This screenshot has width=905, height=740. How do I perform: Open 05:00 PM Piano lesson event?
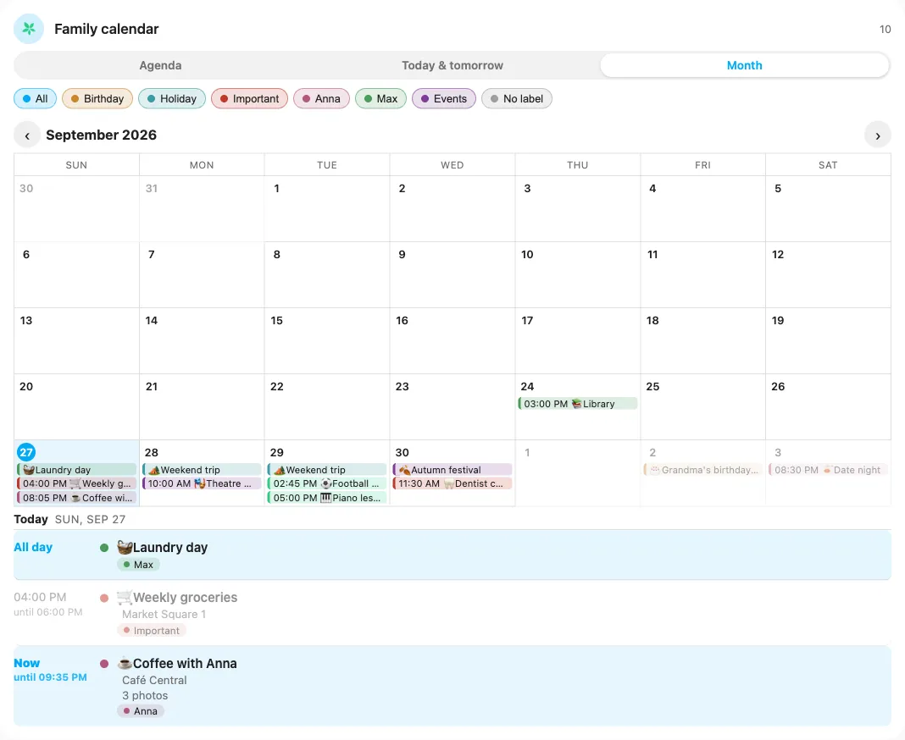(327, 498)
